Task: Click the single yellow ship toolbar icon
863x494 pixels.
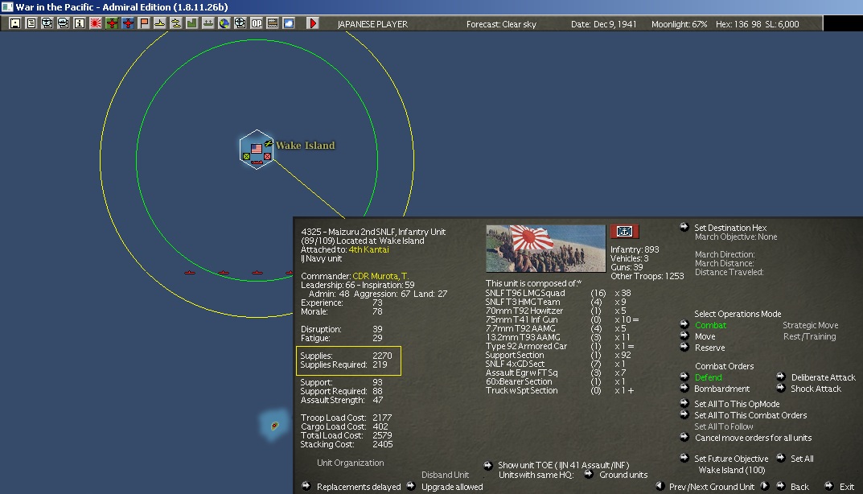Action: coord(159,23)
